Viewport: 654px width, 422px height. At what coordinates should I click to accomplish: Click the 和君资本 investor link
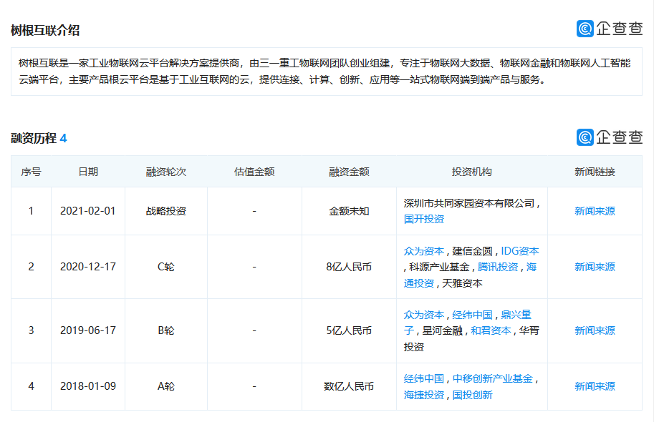click(491, 330)
